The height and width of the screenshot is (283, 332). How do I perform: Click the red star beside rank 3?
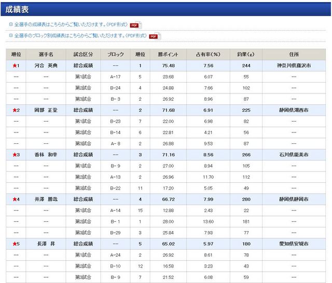(14, 155)
